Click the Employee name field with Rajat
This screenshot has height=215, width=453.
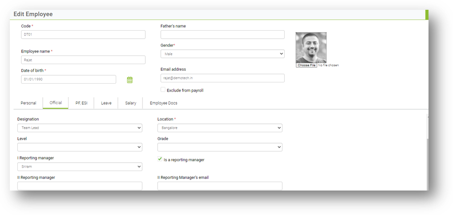point(83,60)
